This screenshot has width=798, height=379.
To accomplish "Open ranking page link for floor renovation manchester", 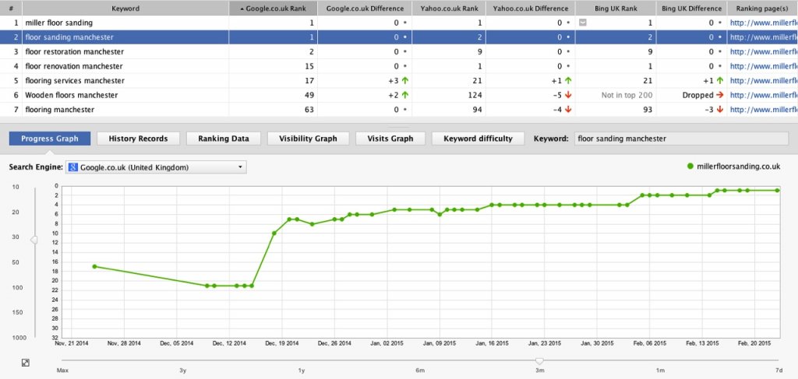I will coord(764,66).
